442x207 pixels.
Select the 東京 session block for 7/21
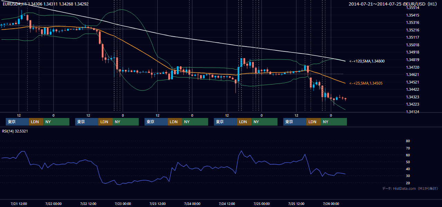(x=17, y=122)
